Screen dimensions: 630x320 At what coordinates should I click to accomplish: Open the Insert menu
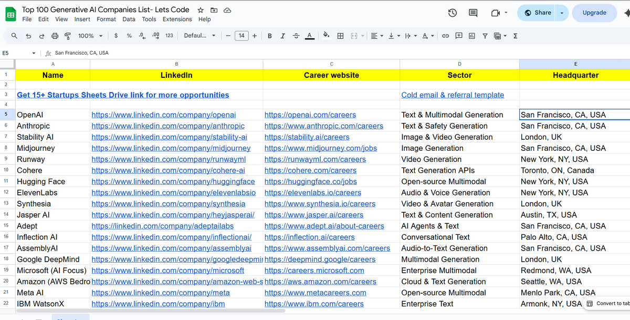pos(82,19)
